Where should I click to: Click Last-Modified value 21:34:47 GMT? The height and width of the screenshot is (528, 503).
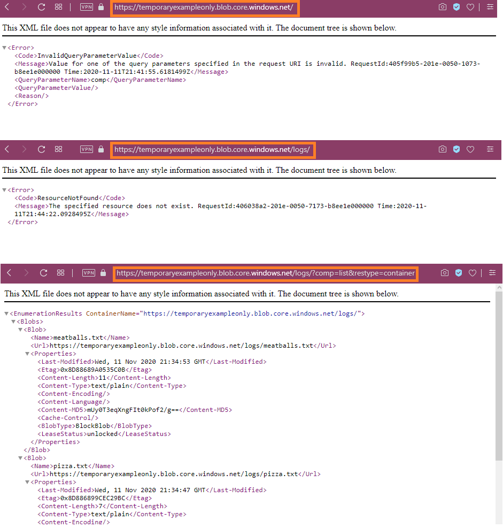tap(150, 490)
